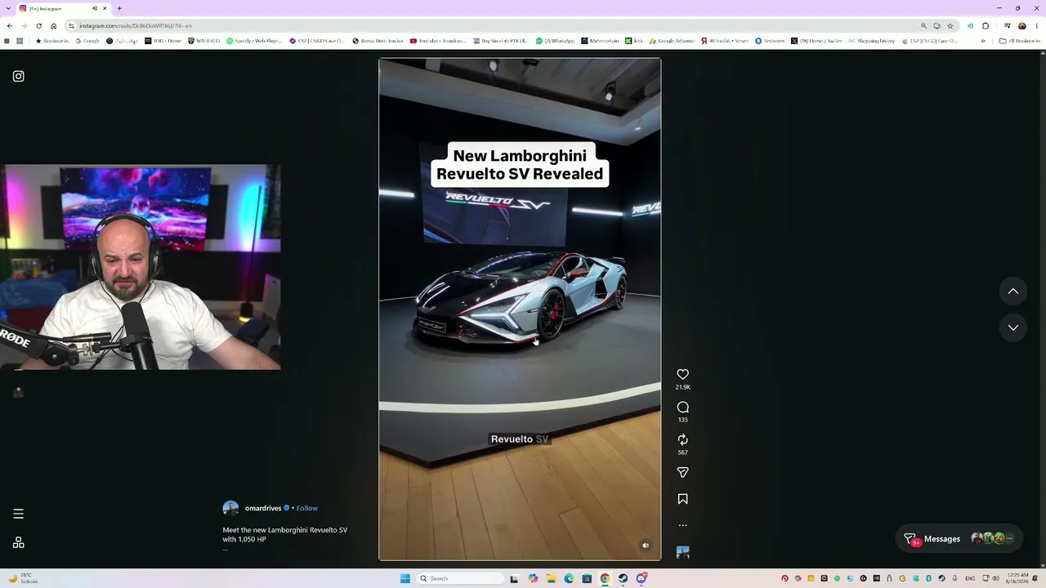Open the Google bookmark
Viewport: 1046px width, 588px height.
coord(87,41)
